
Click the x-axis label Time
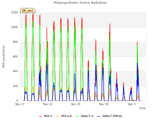(x=142, y=108)
